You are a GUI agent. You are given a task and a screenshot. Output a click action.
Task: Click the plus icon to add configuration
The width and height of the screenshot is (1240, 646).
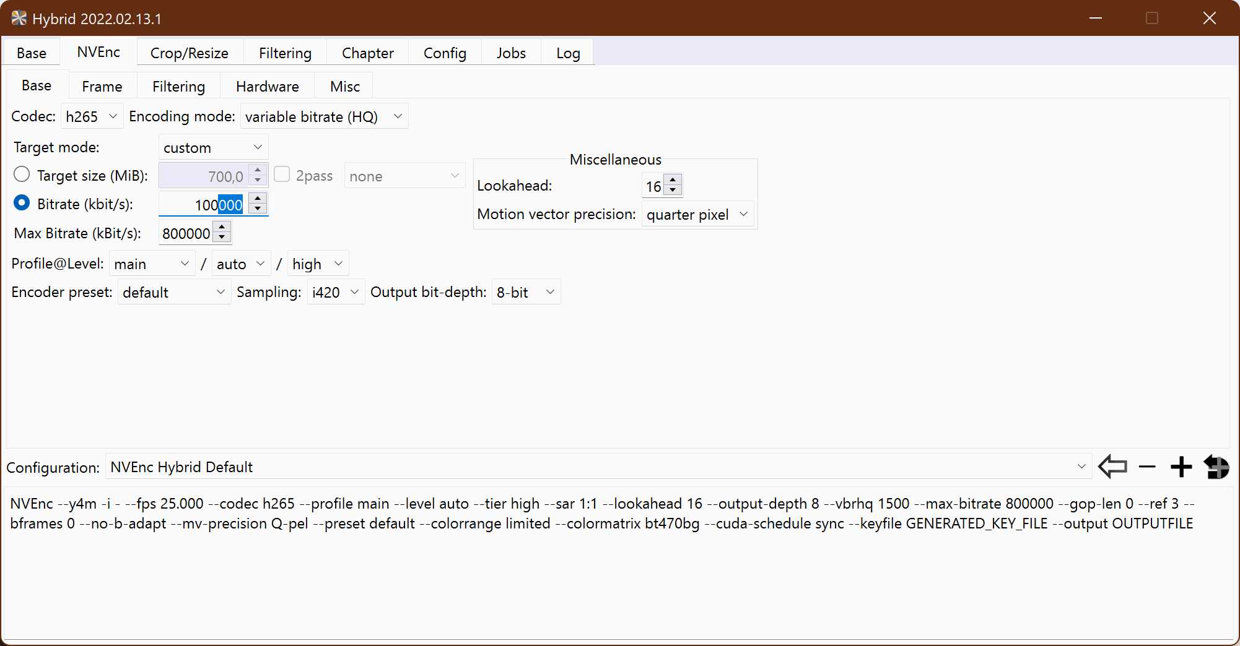pyautogui.click(x=1181, y=467)
